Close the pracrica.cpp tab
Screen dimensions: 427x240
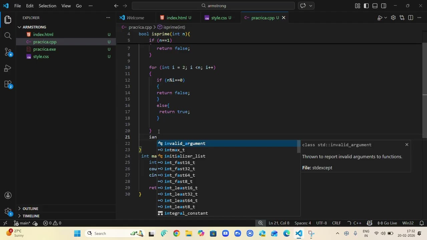284,18
